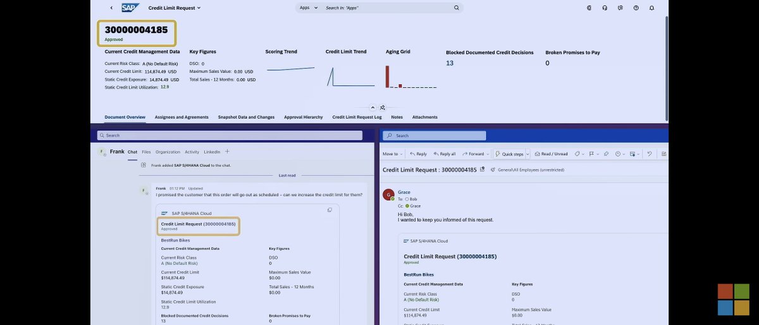Click the Aging Grid chart
The height and width of the screenshot is (325, 759).
click(x=411, y=76)
